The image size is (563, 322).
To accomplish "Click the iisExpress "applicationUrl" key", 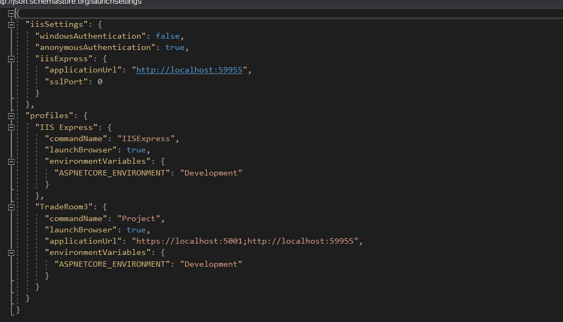I will [x=83, y=70].
